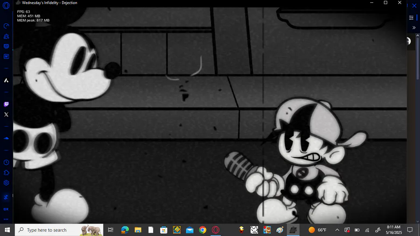Open Mail app from taskbar

(x=189, y=230)
